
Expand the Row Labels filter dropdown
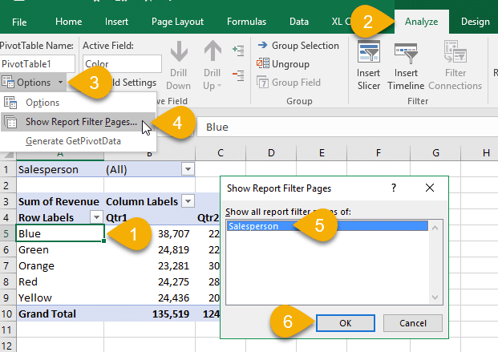[95, 217]
